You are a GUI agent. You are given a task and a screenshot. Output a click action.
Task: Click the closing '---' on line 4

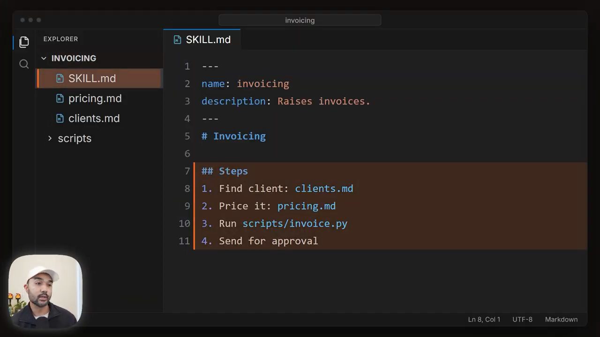click(210, 119)
